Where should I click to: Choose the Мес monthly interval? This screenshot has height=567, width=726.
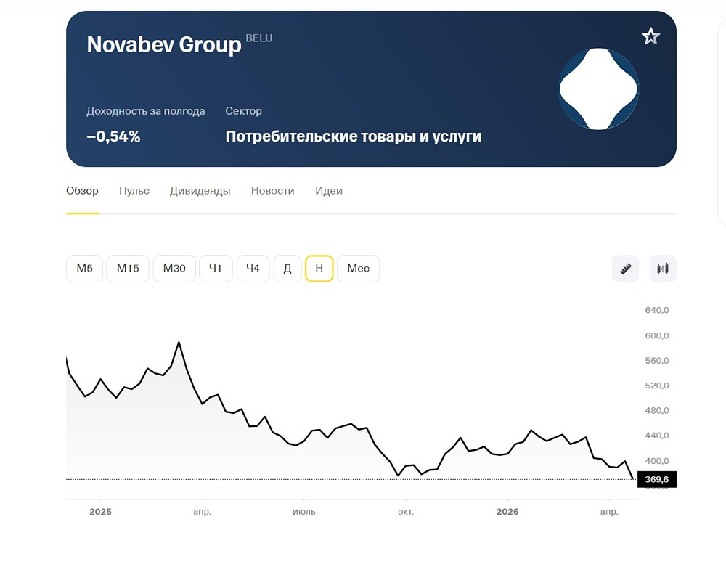(358, 269)
